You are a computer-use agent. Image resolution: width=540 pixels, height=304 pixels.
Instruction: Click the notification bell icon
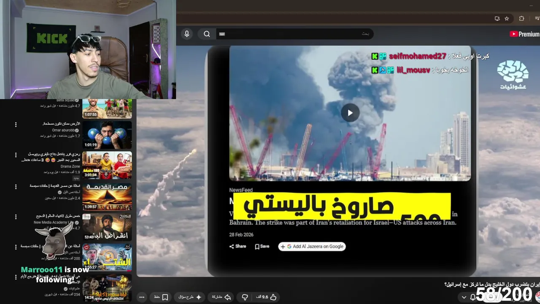(x=473, y=297)
